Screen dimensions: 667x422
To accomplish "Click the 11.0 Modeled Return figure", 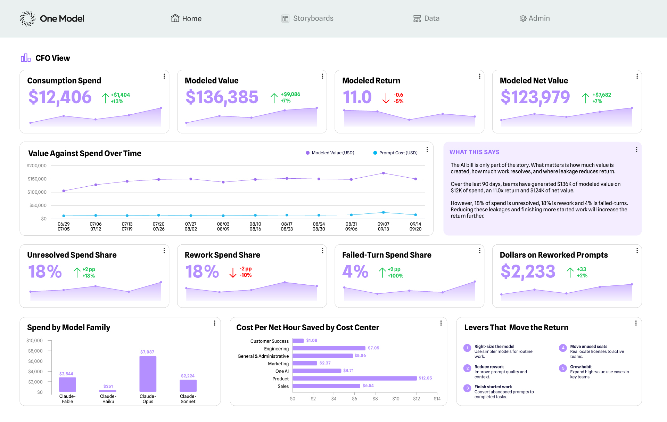I will tap(357, 97).
